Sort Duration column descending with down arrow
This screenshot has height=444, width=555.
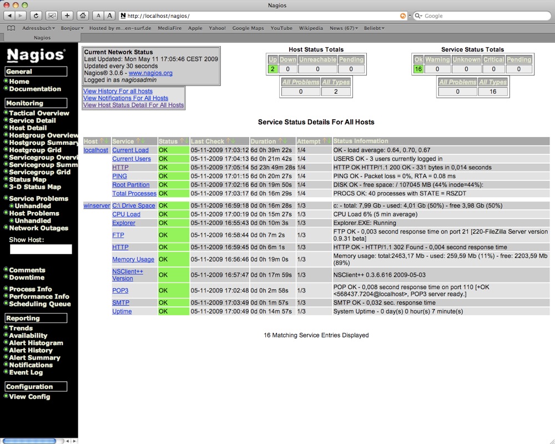click(285, 141)
